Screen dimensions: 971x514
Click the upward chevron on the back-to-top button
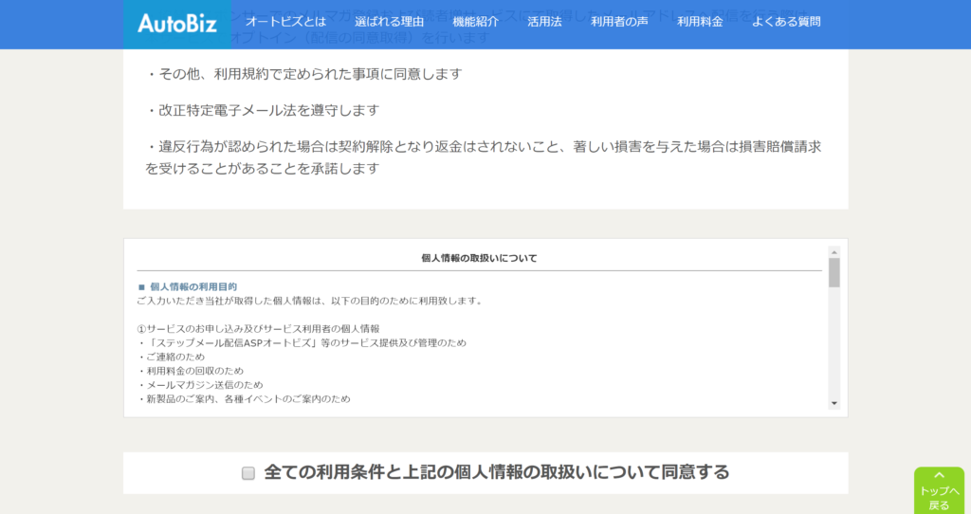pyautogui.click(x=939, y=475)
